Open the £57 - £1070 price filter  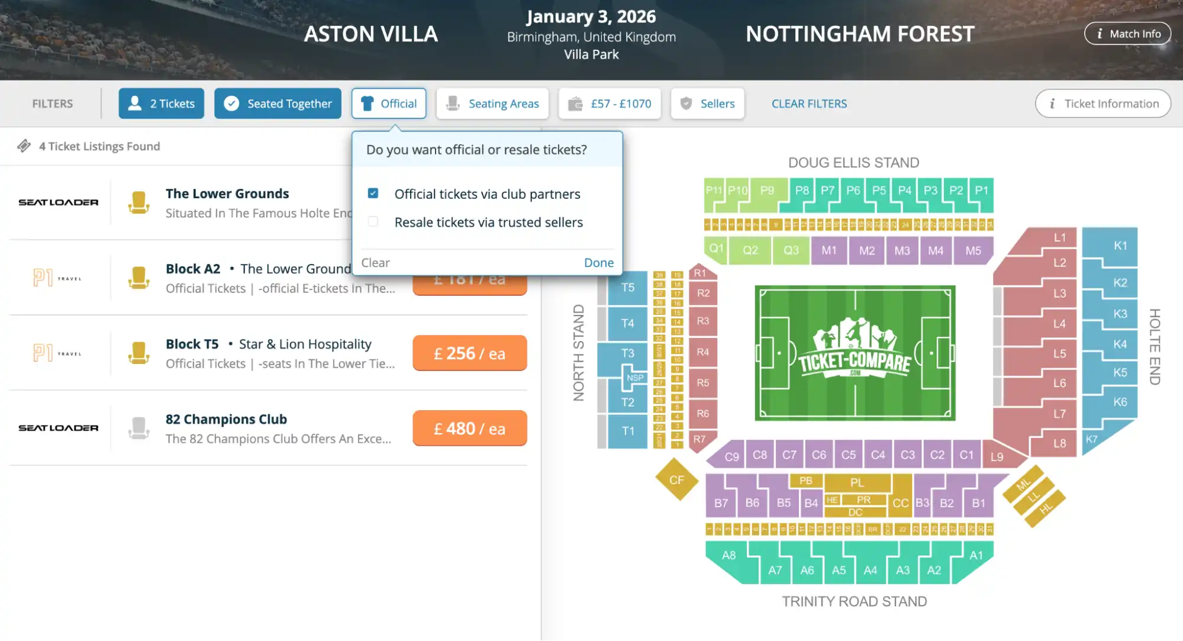pos(610,103)
